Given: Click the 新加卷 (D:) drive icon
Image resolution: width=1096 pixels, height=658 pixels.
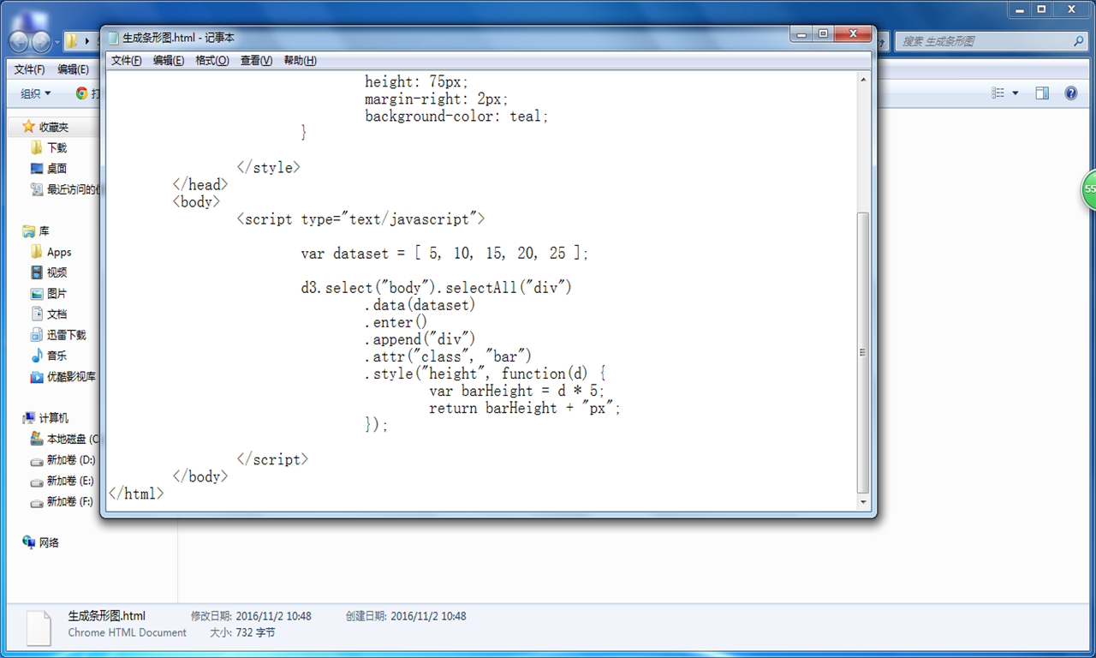Looking at the screenshot, I should (x=37, y=459).
